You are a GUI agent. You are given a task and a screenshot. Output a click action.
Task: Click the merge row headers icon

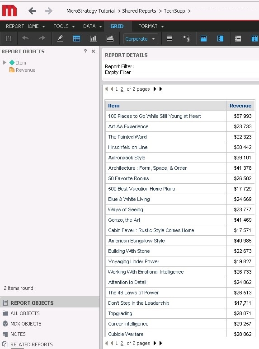220,39
